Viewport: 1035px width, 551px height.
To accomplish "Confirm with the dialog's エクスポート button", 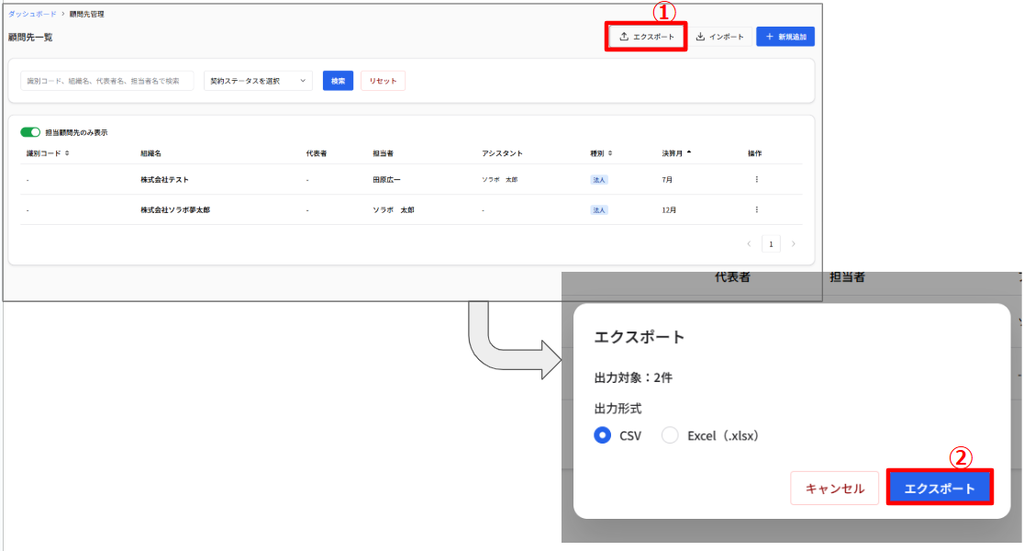I will (940, 489).
